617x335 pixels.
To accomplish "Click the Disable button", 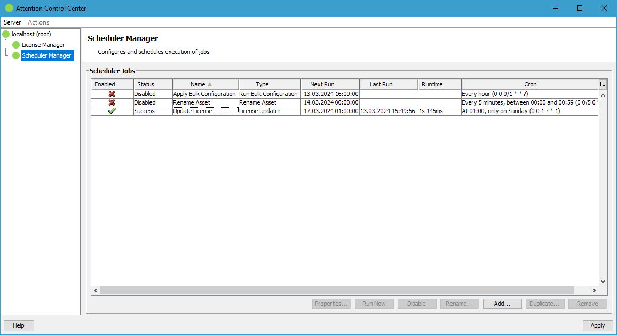I will (417, 304).
